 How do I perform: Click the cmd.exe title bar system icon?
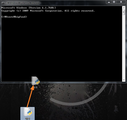coord(3,3)
